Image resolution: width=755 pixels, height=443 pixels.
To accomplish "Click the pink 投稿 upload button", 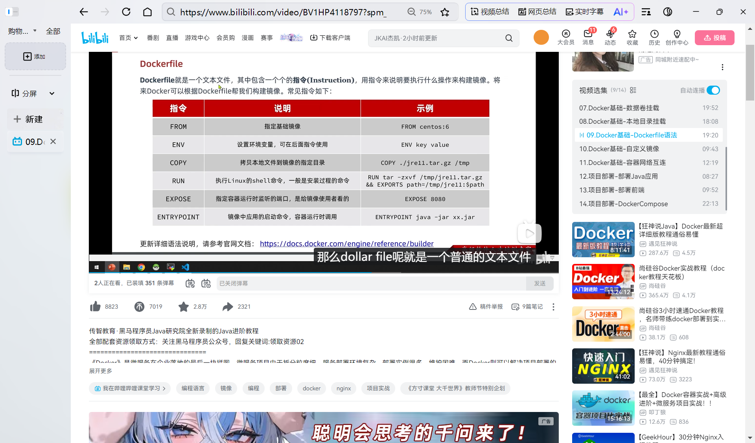I will [x=714, y=38].
